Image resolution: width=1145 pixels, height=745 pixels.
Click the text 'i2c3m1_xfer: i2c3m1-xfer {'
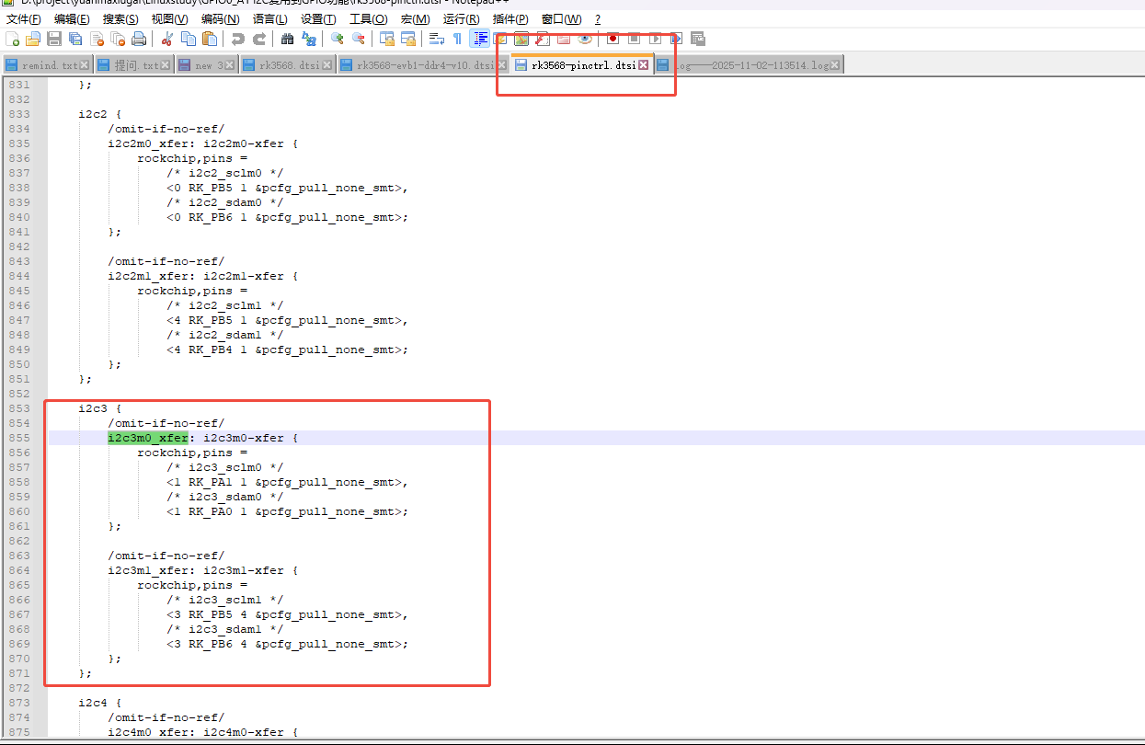point(203,570)
